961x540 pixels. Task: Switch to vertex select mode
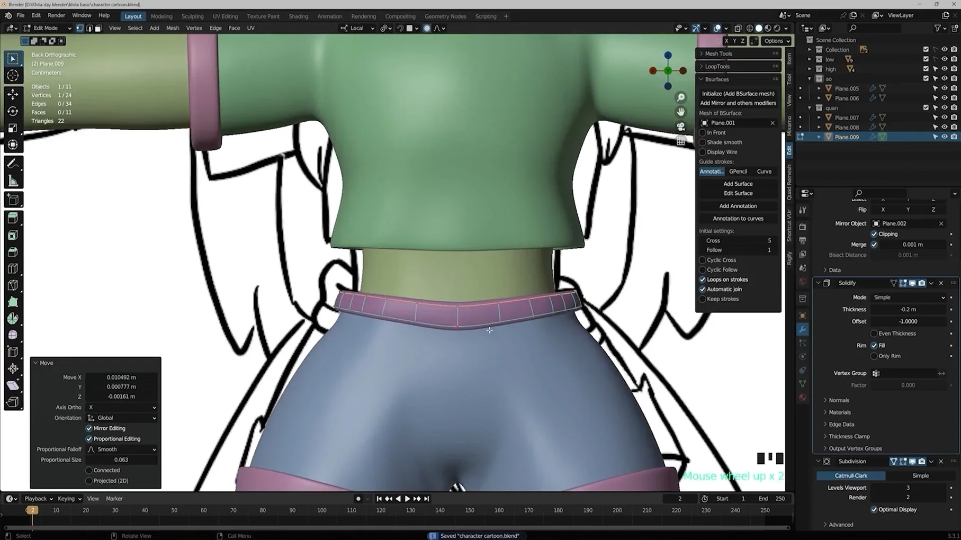[79, 28]
